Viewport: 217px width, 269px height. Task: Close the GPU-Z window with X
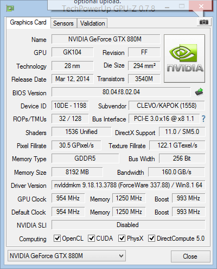pos(201,7)
